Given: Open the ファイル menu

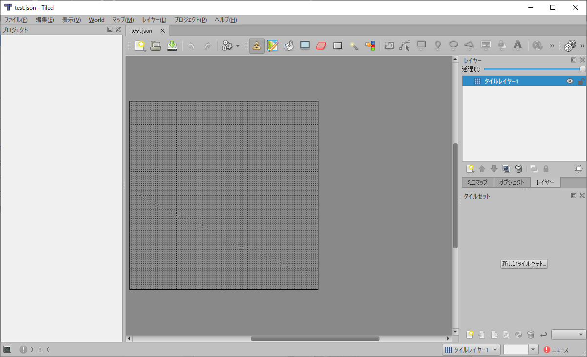Looking at the screenshot, I should point(16,20).
